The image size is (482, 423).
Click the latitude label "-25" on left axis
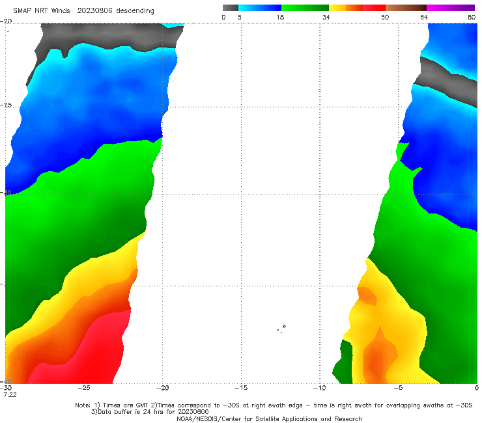coord(6,105)
